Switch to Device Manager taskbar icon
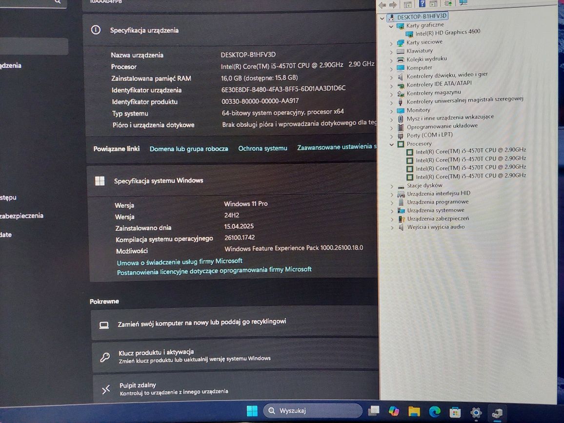The image size is (564, 423). coord(497,413)
